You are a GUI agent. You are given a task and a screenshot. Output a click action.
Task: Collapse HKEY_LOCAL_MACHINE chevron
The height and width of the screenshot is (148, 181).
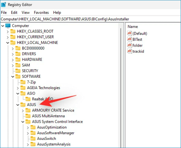coord(8,43)
